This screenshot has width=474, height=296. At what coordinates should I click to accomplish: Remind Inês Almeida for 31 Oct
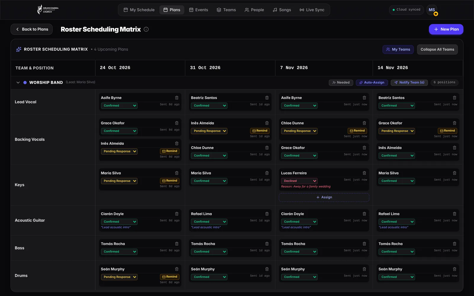point(260,131)
